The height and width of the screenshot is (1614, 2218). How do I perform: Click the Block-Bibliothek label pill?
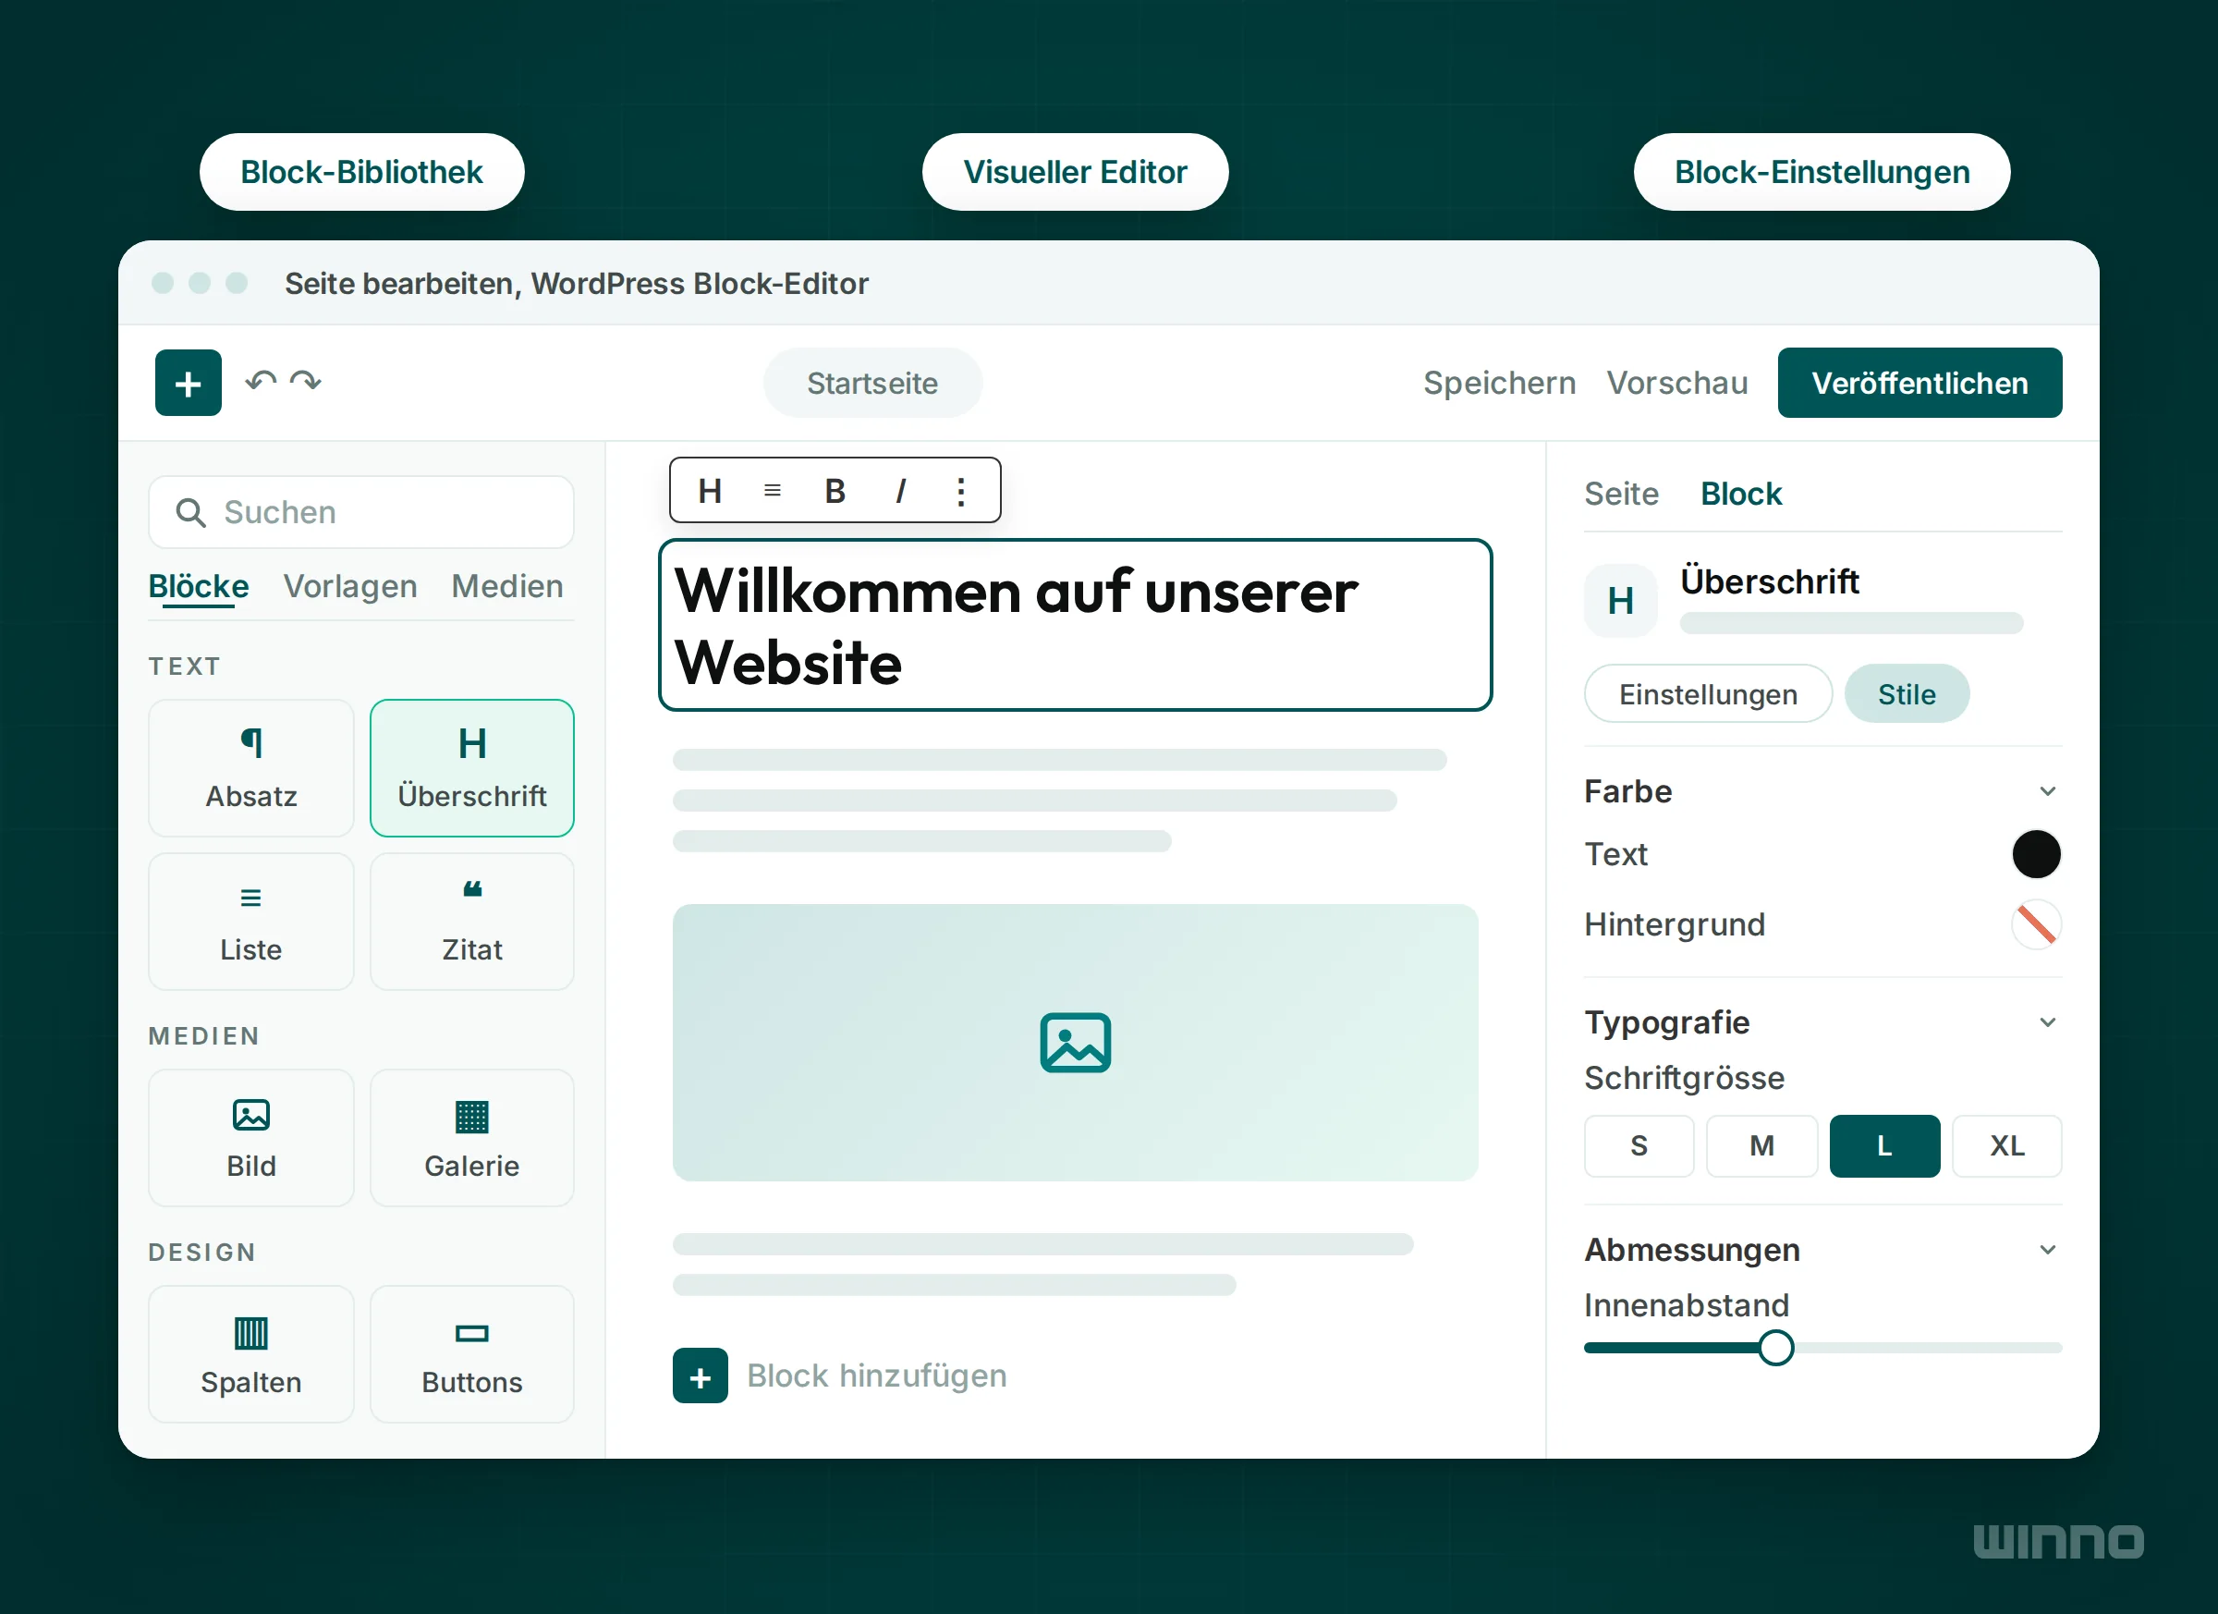pos(362,172)
